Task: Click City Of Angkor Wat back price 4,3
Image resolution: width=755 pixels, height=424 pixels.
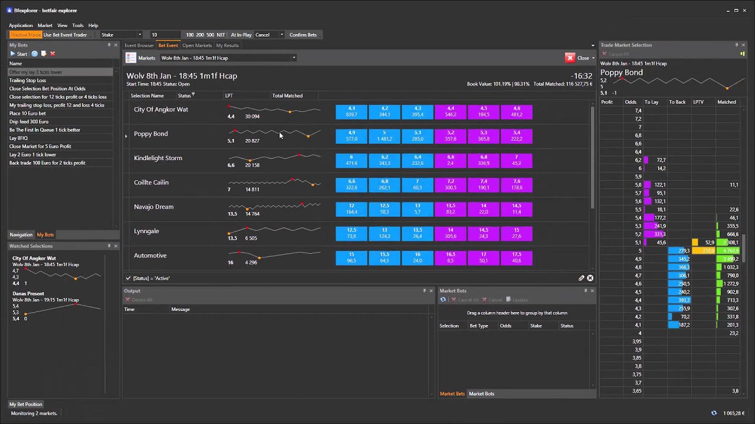Action: tap(418, 112)
